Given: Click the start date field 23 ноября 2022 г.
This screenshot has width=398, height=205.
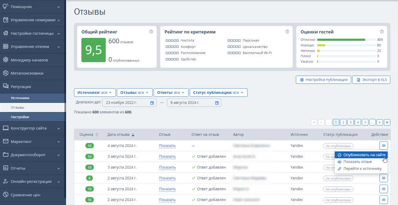Looking at the screenshot, I should (129, 103).
